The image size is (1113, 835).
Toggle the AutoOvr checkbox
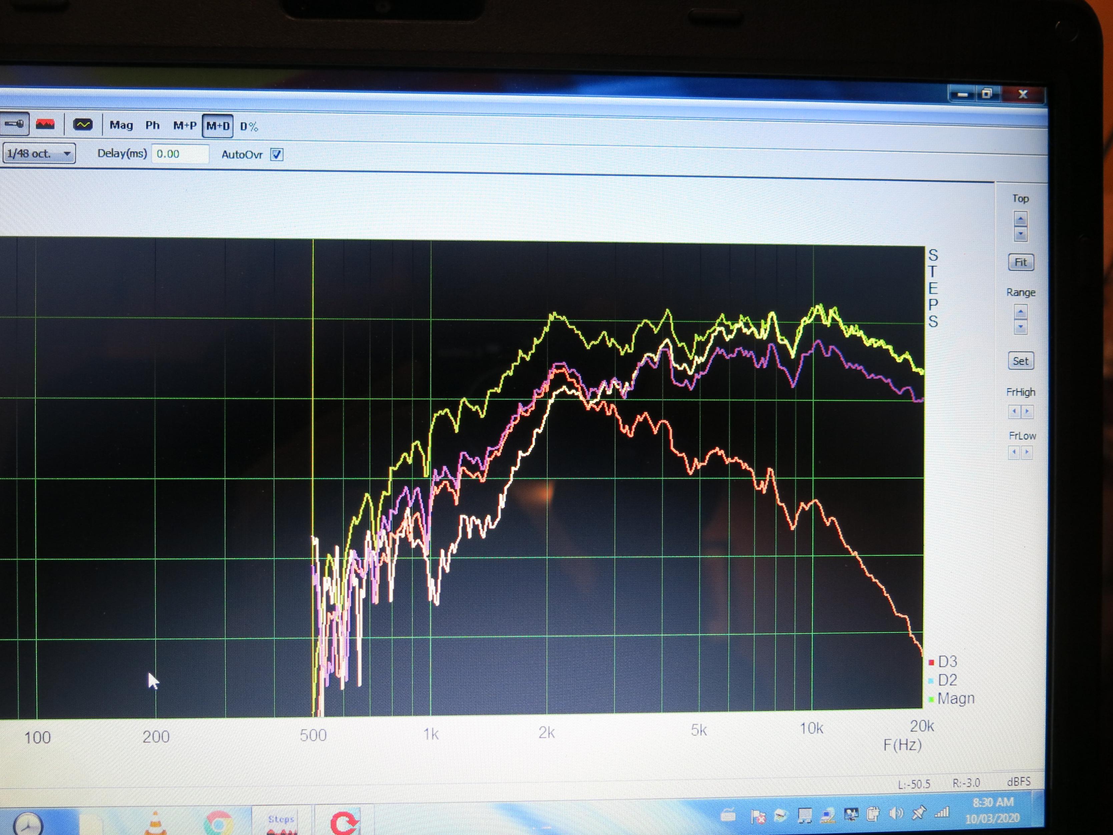pos(277,154)
